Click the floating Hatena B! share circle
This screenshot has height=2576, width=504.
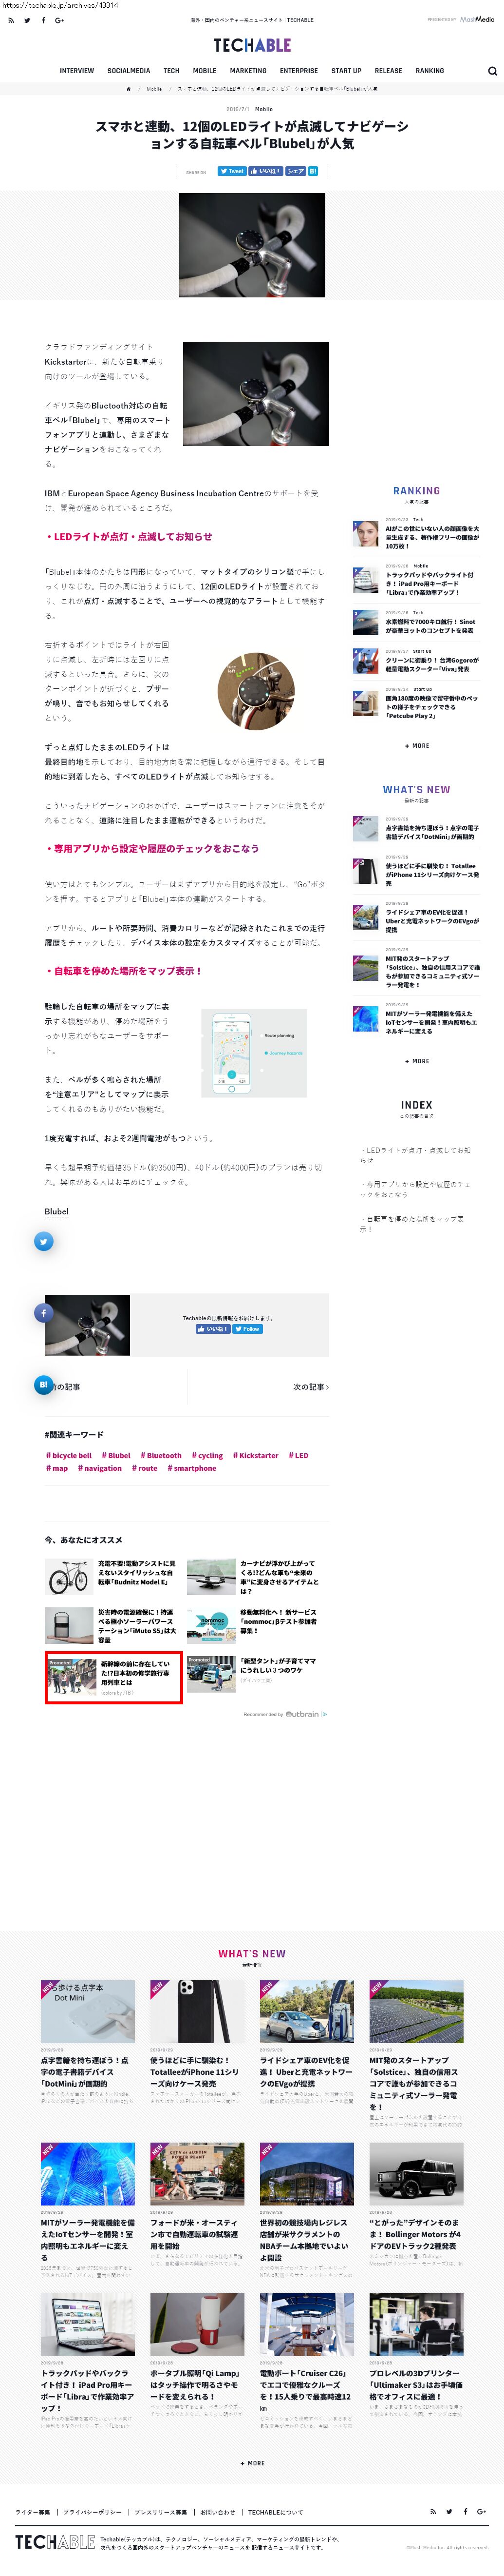coord(44,1385)
